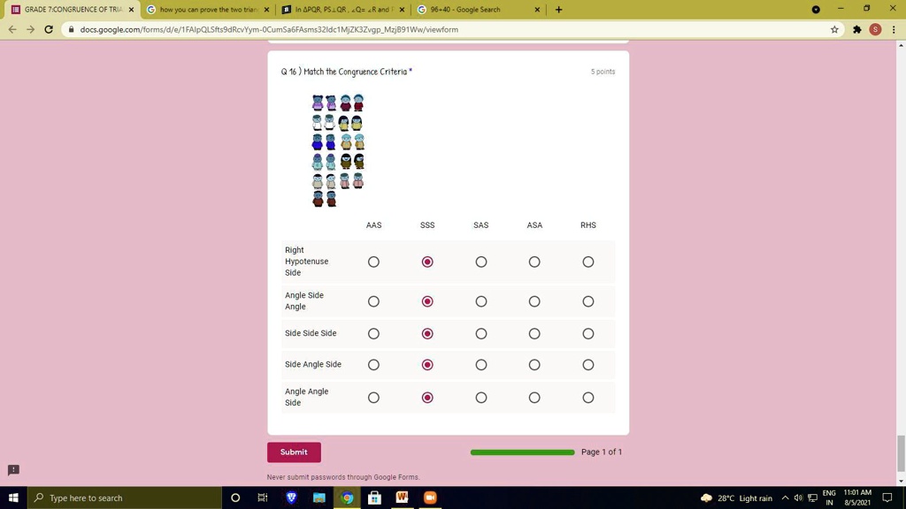Open the orange camera app on taskbar
Image resolution: width=906 pixels, height=509 pixels.
click(x=430, y=498)
